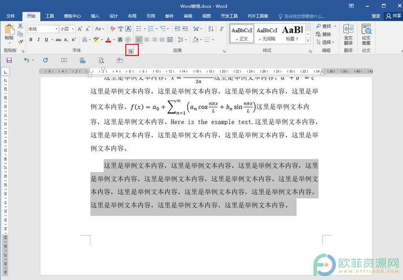Viewport: 403px width, 280px height.
Task: Select the 无间隔 style
Action: pyautogui.click(x=267, y=34)
